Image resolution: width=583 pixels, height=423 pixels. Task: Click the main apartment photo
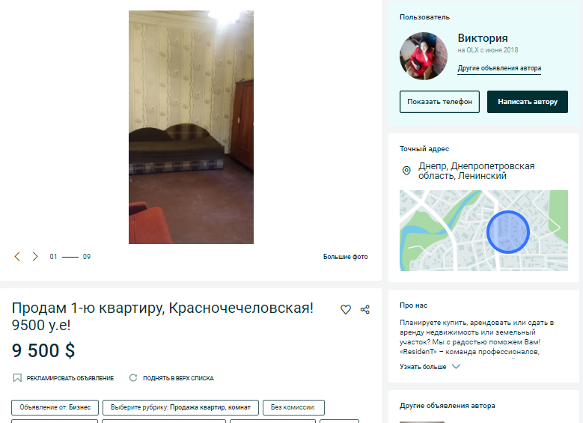tap(191, 127)
